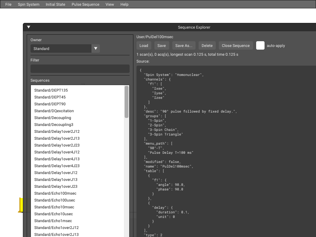Select Standard/DQexcitation sequence
Screen dimensions: 316x237
click(x=54, y=111)
